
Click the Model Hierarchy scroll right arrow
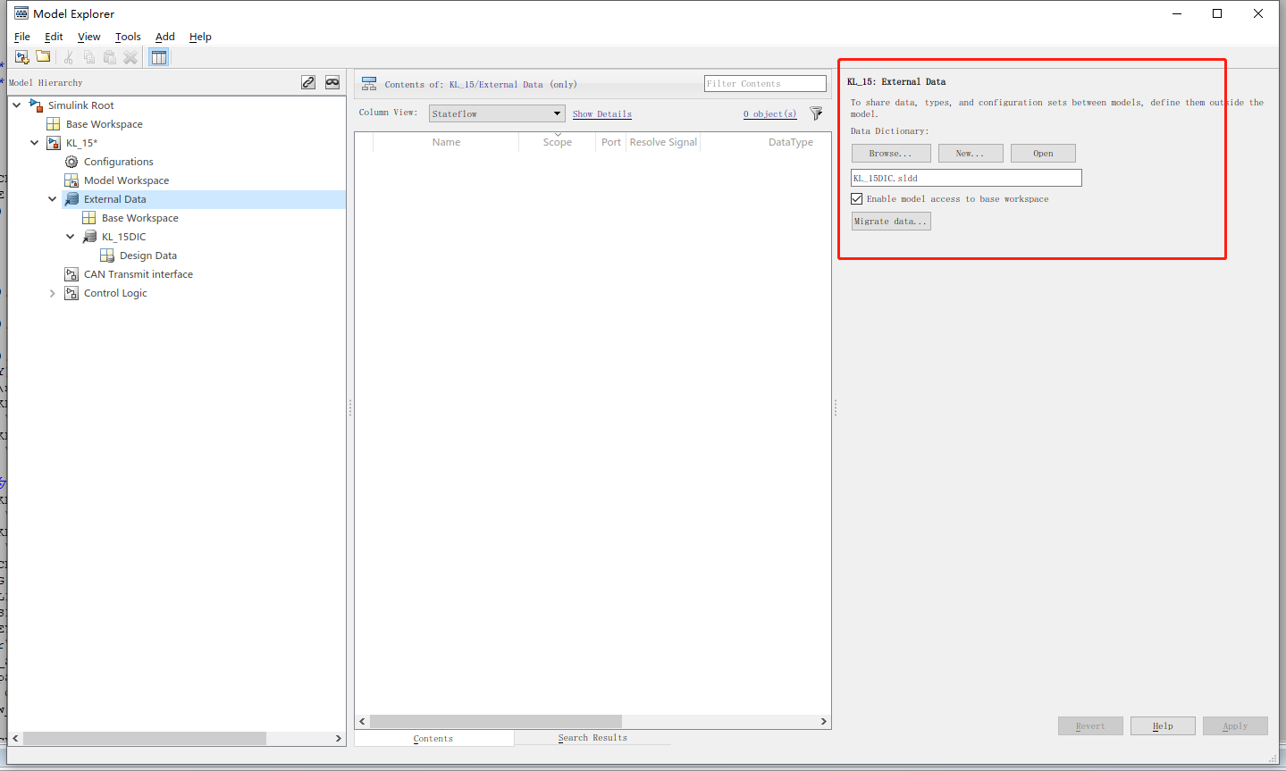click(339, 739)
